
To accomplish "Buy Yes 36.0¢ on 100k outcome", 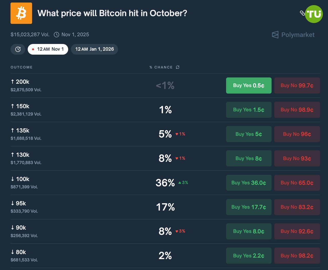I will click(249, 183).
